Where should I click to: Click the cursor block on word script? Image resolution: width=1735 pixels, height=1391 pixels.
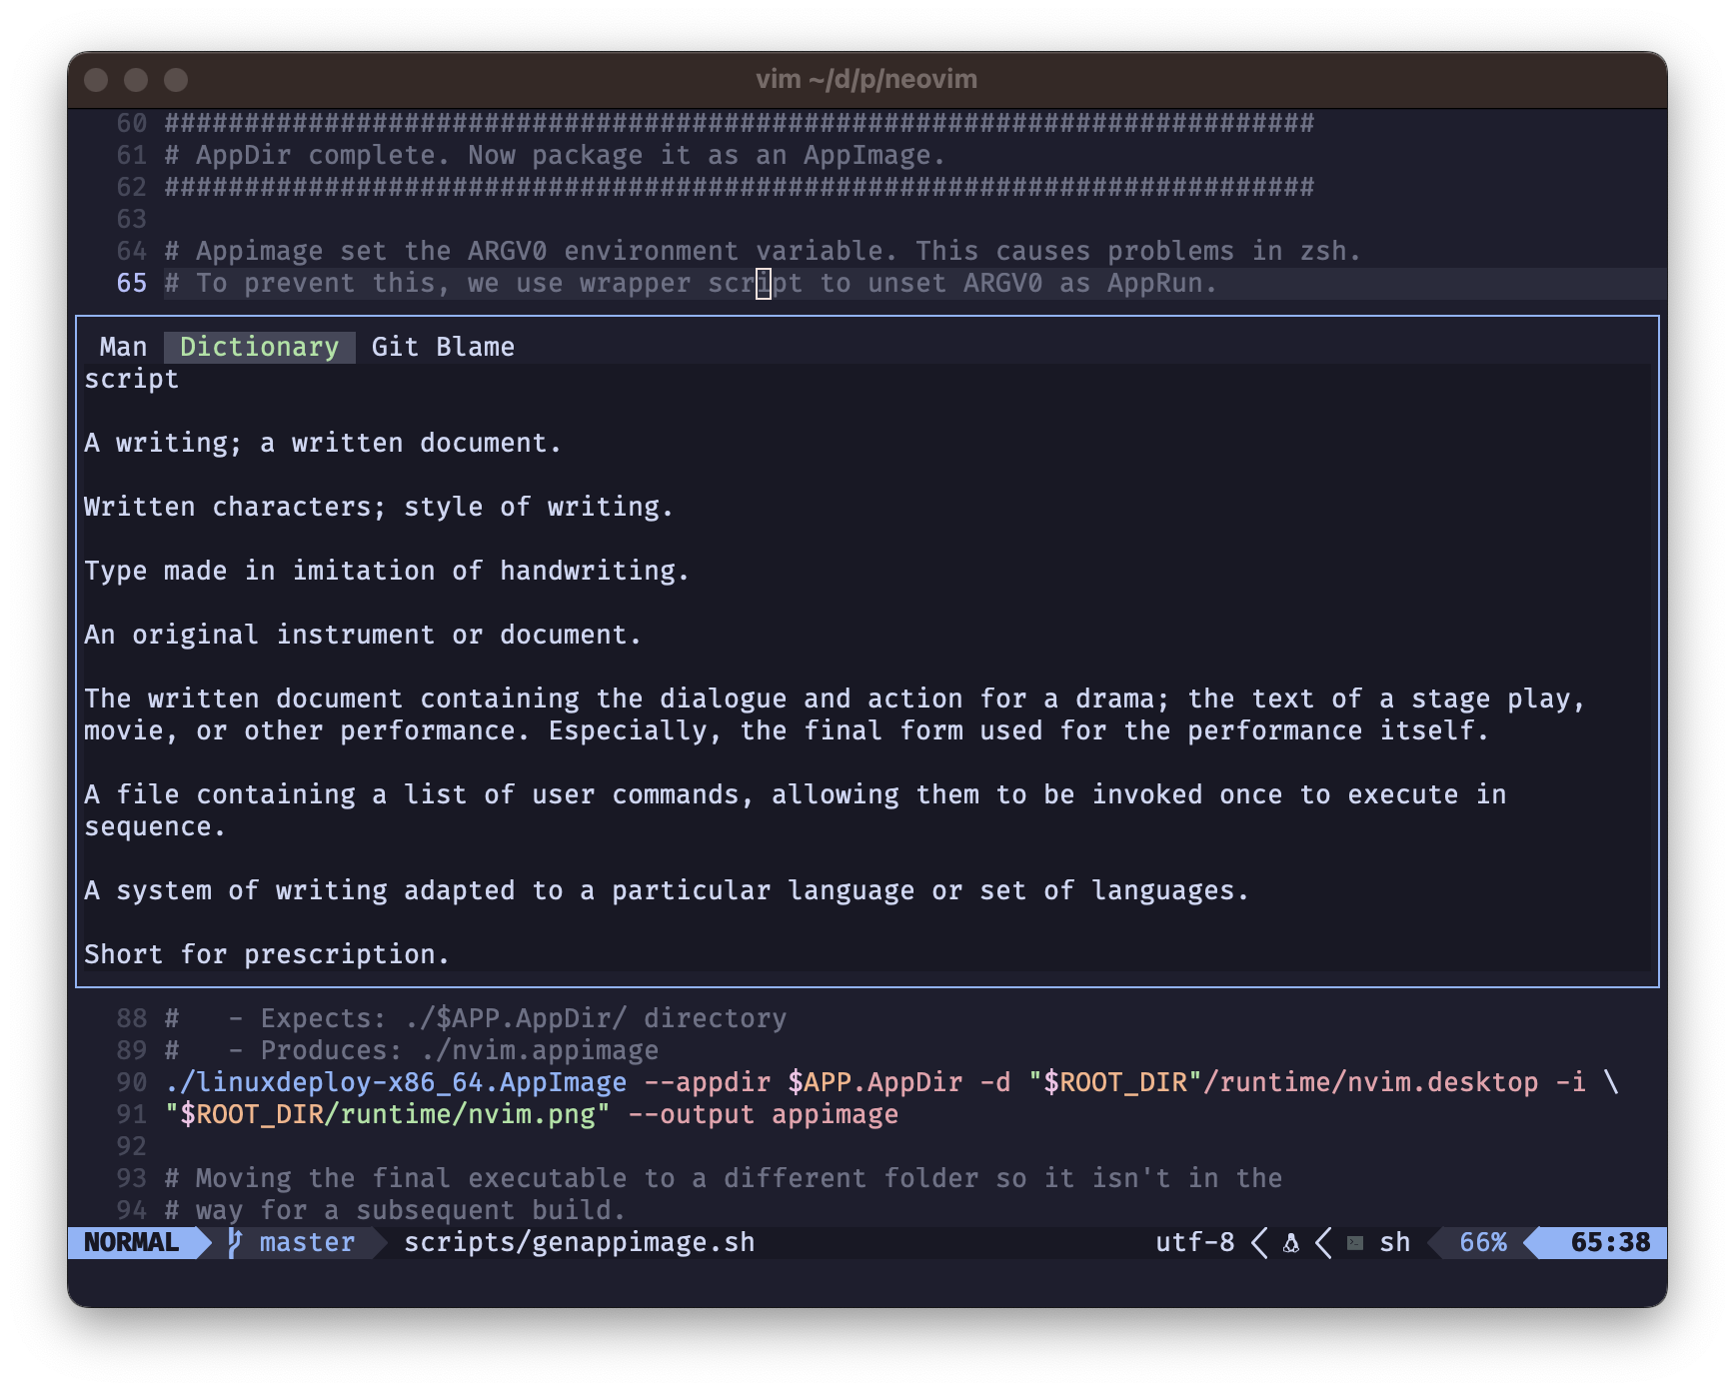(x=764, y=283)
